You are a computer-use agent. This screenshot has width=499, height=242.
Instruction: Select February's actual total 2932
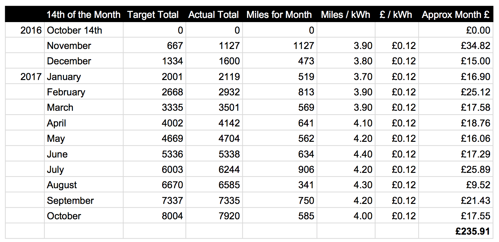click(229, 92)
